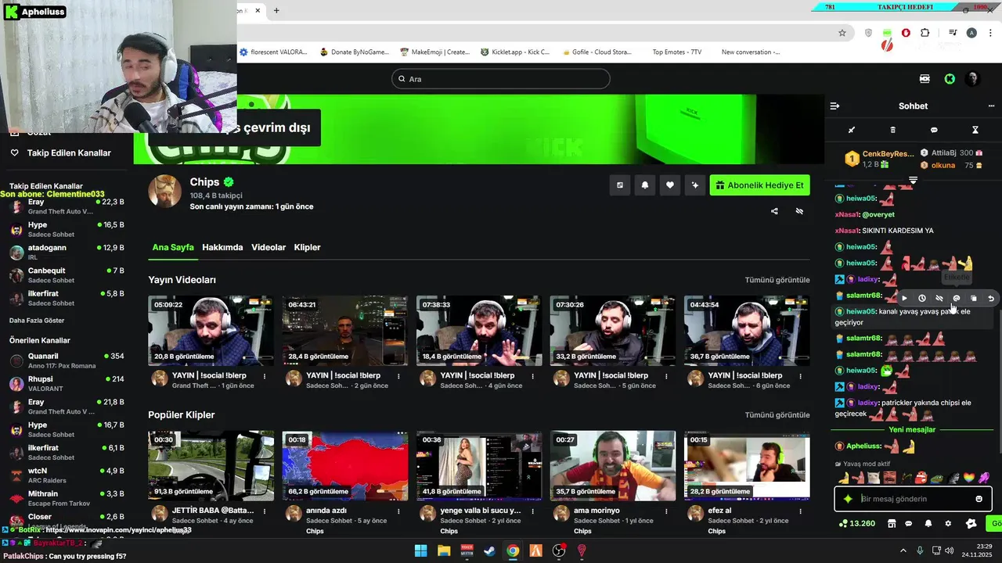Viewport: 1002px width, 563px height.
Task: Open options menu for 05:09:22 video
Action: (x=265, y=376)
